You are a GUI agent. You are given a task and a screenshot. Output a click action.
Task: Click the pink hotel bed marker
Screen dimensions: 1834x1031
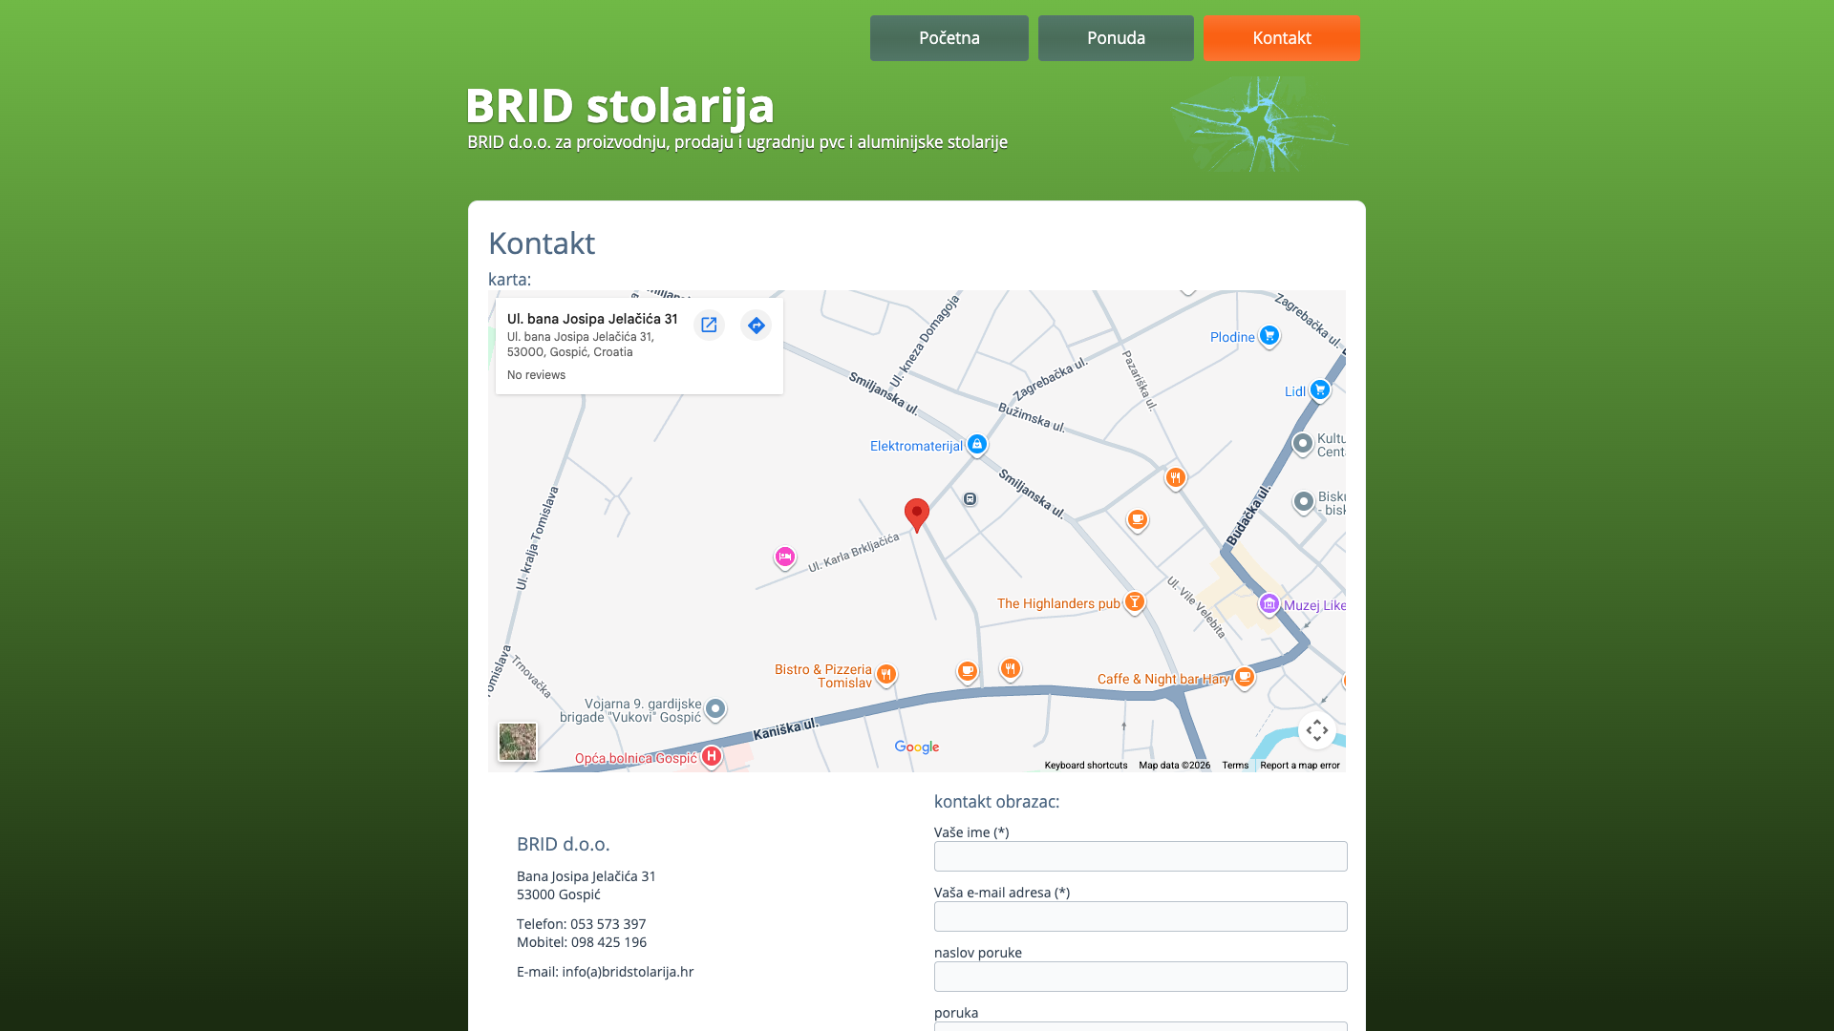[784, 558]
